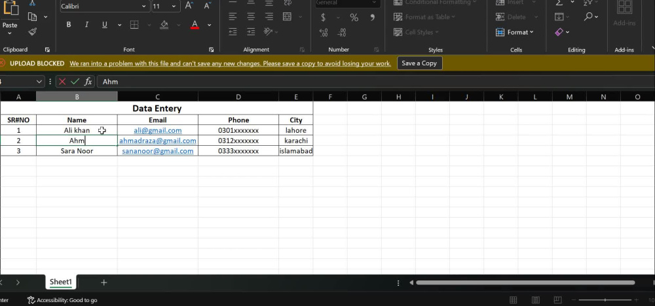Screen dimensions: 655x306
Task: Toggle Bold formatting
Action: tap(69, 25)
